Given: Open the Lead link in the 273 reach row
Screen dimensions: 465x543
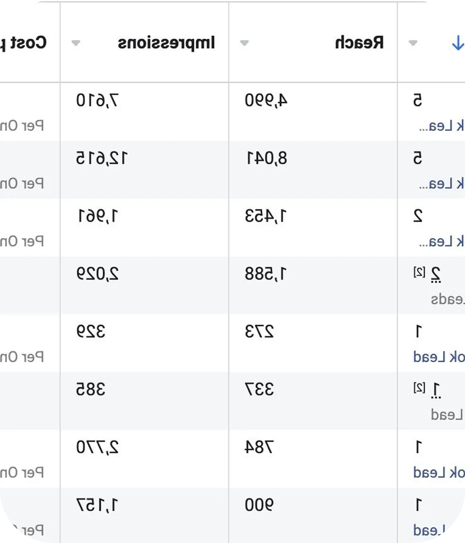Looking at the screenshot, I should click(x=438, y=357).
